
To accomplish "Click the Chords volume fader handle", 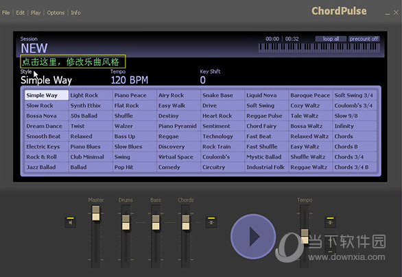I will click(186, 222).
